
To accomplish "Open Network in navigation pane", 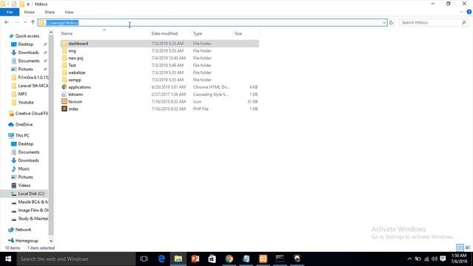I will tap(23, 230).
